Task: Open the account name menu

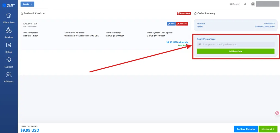Action: point(267,4)
